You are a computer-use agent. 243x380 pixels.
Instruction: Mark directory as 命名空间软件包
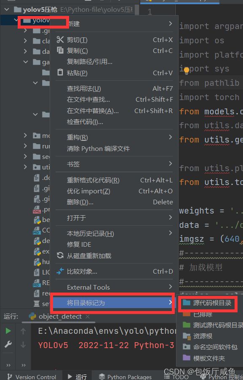tap(210, 347)
